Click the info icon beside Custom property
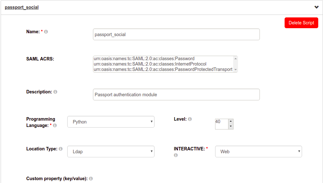This screenshot has width=323, height=183. click(x=91, y=178)
